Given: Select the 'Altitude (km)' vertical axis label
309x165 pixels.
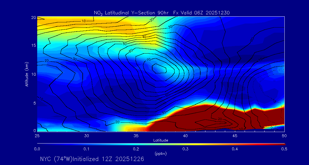Looking at the screenshot, I should tap(27, 74).
